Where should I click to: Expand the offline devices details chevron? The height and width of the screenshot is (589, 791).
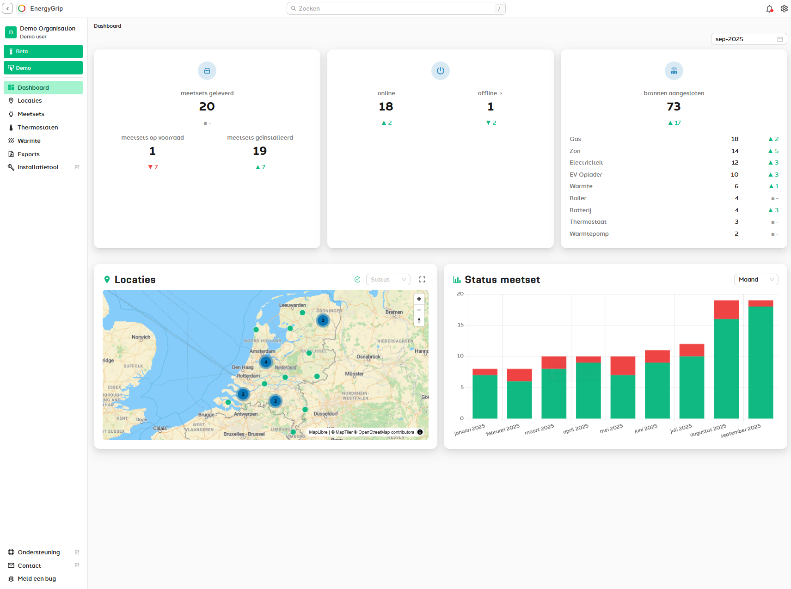click(x=501, y=93)
